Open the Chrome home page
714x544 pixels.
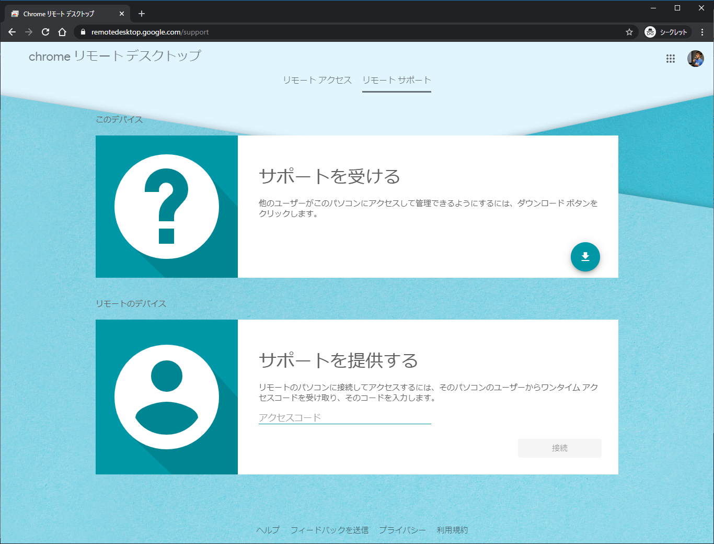pyautogui.click(x=62, y=32)
